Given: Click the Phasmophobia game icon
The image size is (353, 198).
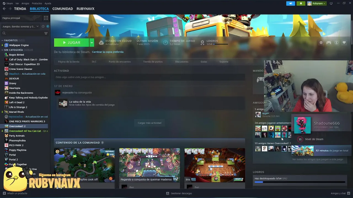Looking at the screenshot, I should [6, 141].
